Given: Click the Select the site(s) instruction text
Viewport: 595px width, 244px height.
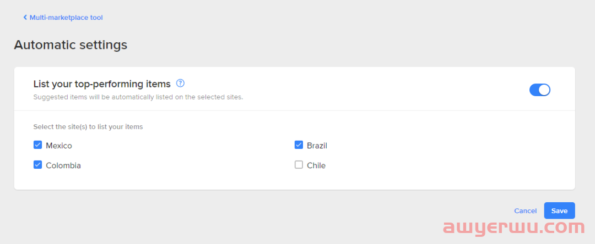Looking at the screenshot, I should 88,127.
